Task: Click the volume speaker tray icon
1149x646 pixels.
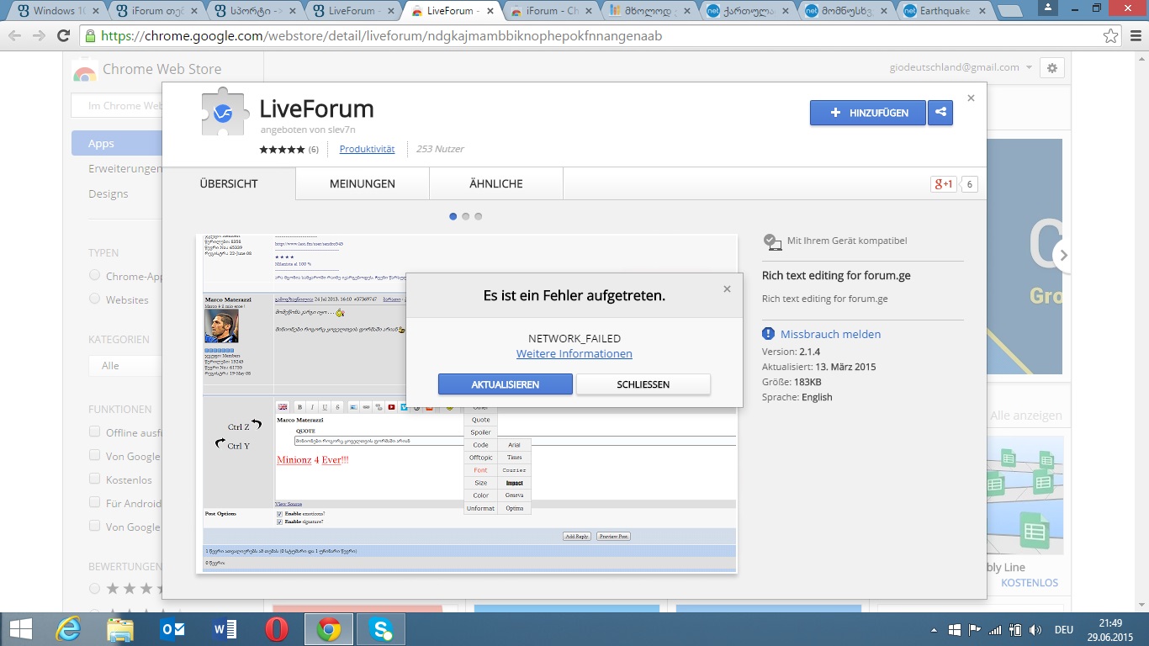Action: [x=1035, y=629]
